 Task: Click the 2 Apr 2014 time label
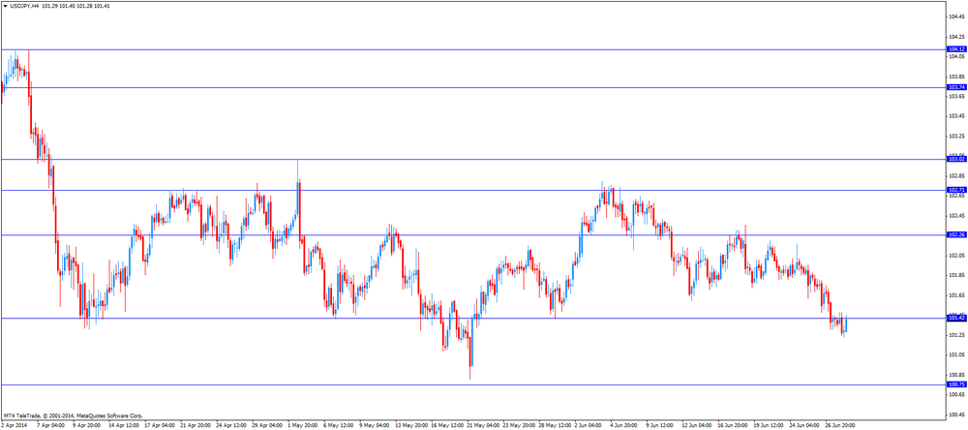[14, 426]
